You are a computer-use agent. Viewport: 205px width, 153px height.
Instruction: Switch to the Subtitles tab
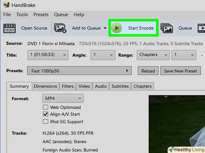click(120, 86)
